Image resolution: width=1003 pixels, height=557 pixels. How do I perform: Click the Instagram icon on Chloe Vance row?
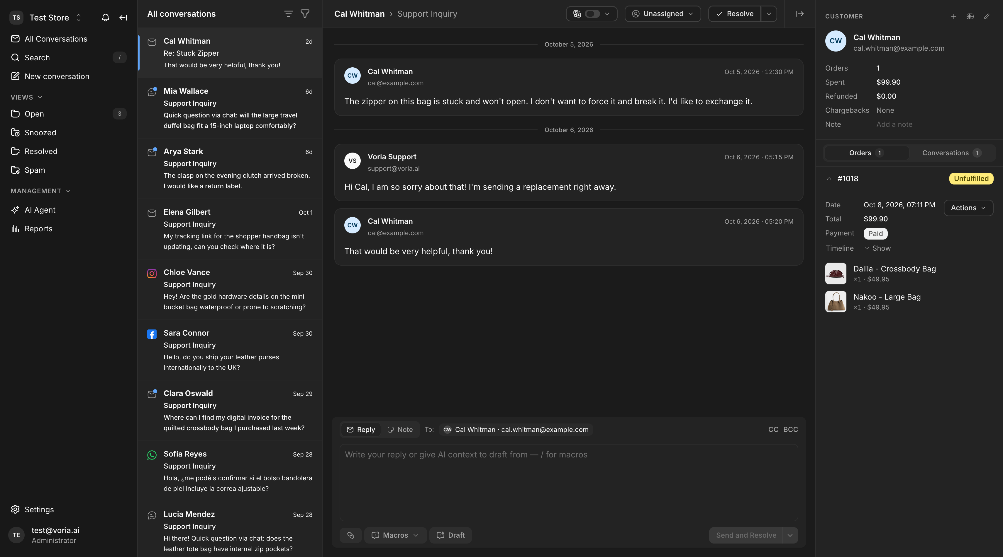[152, 274]
